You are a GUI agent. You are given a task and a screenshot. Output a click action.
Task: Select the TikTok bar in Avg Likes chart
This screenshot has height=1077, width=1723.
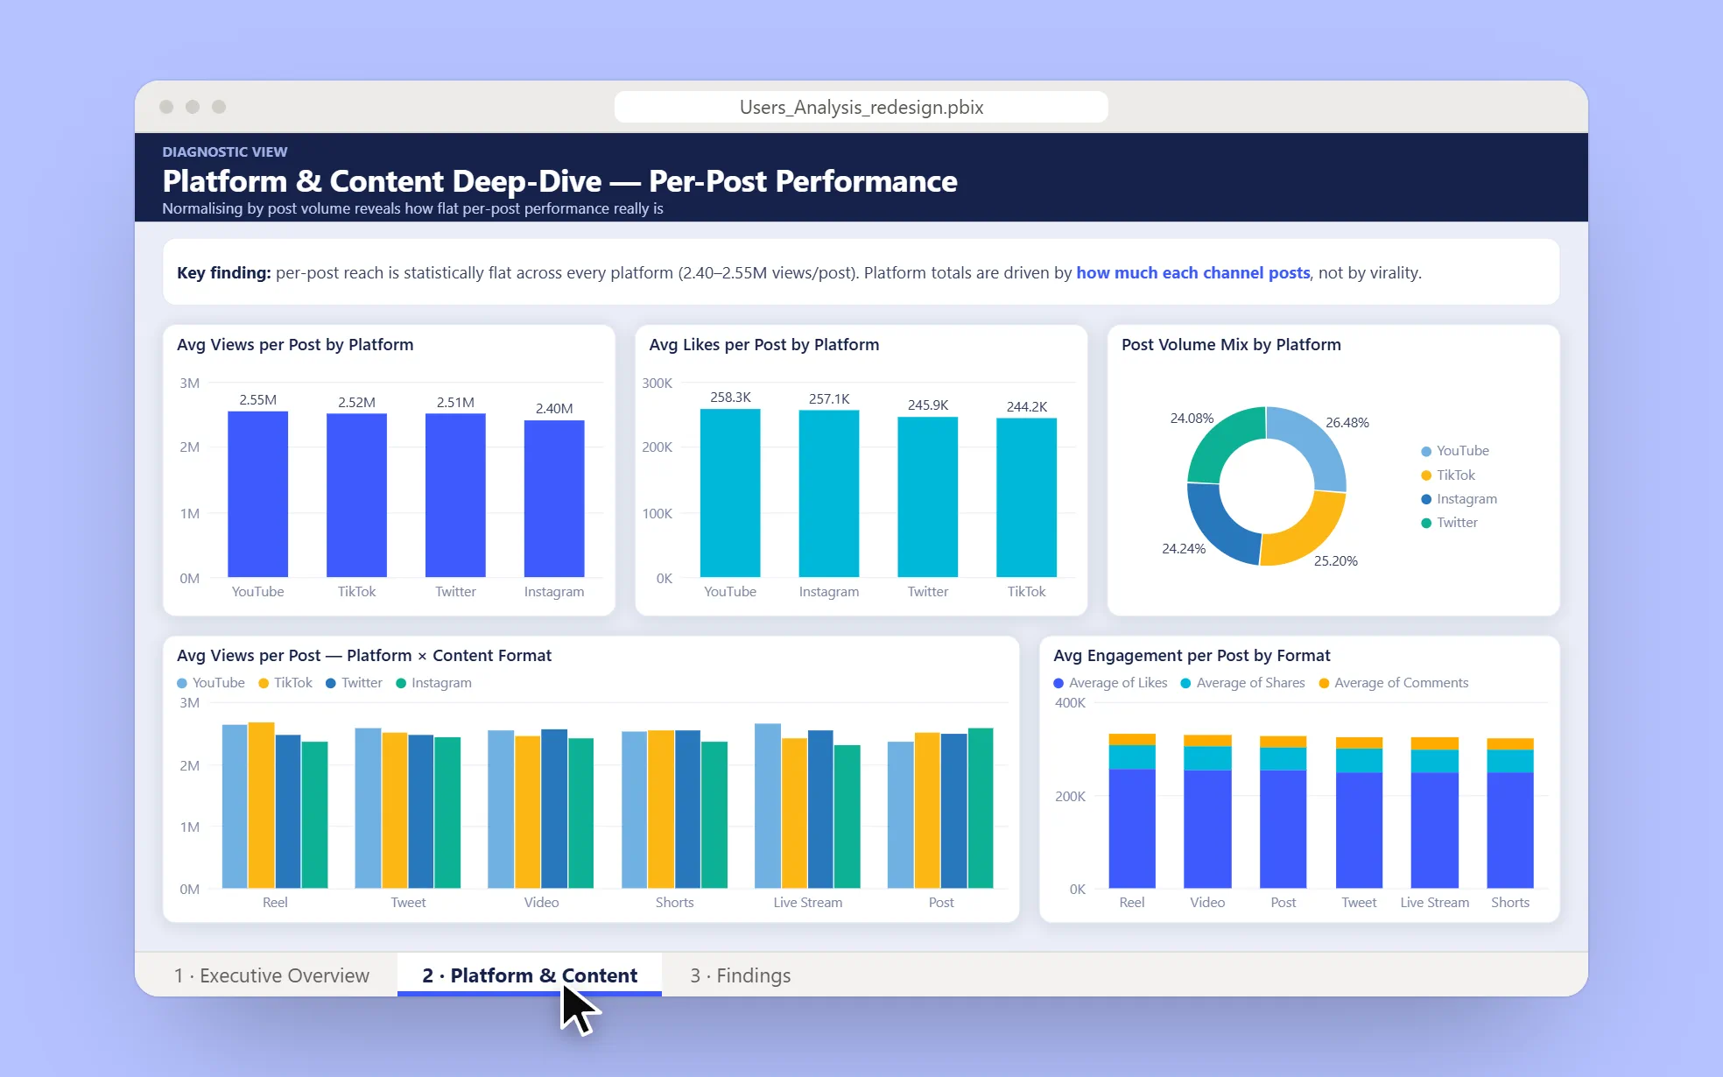[1026, 497]
